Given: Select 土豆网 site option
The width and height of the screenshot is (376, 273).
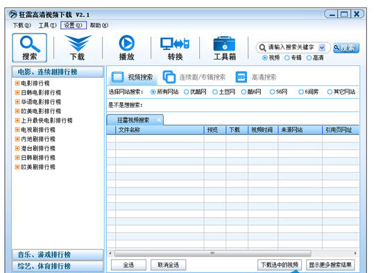Looking at the screenshot, I should [215, 92].
